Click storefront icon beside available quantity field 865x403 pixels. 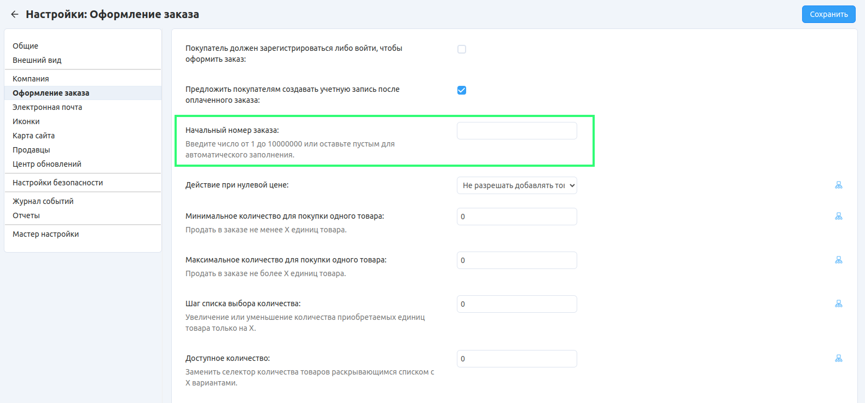(838, 359)
